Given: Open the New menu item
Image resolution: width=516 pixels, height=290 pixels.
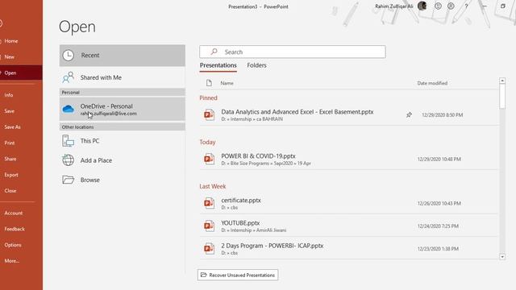Looking at the screenshot, I should click(9, 57).
